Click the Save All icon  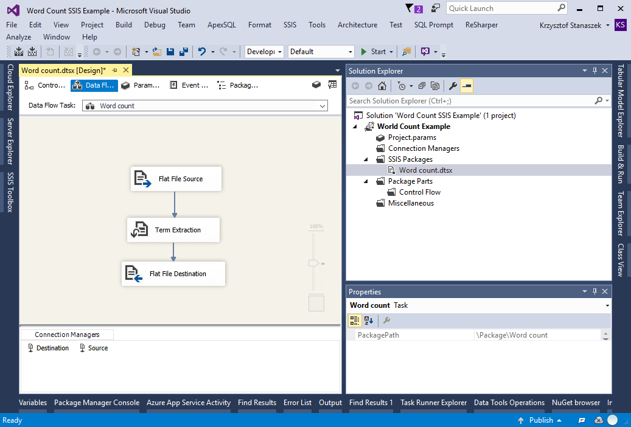184,52
